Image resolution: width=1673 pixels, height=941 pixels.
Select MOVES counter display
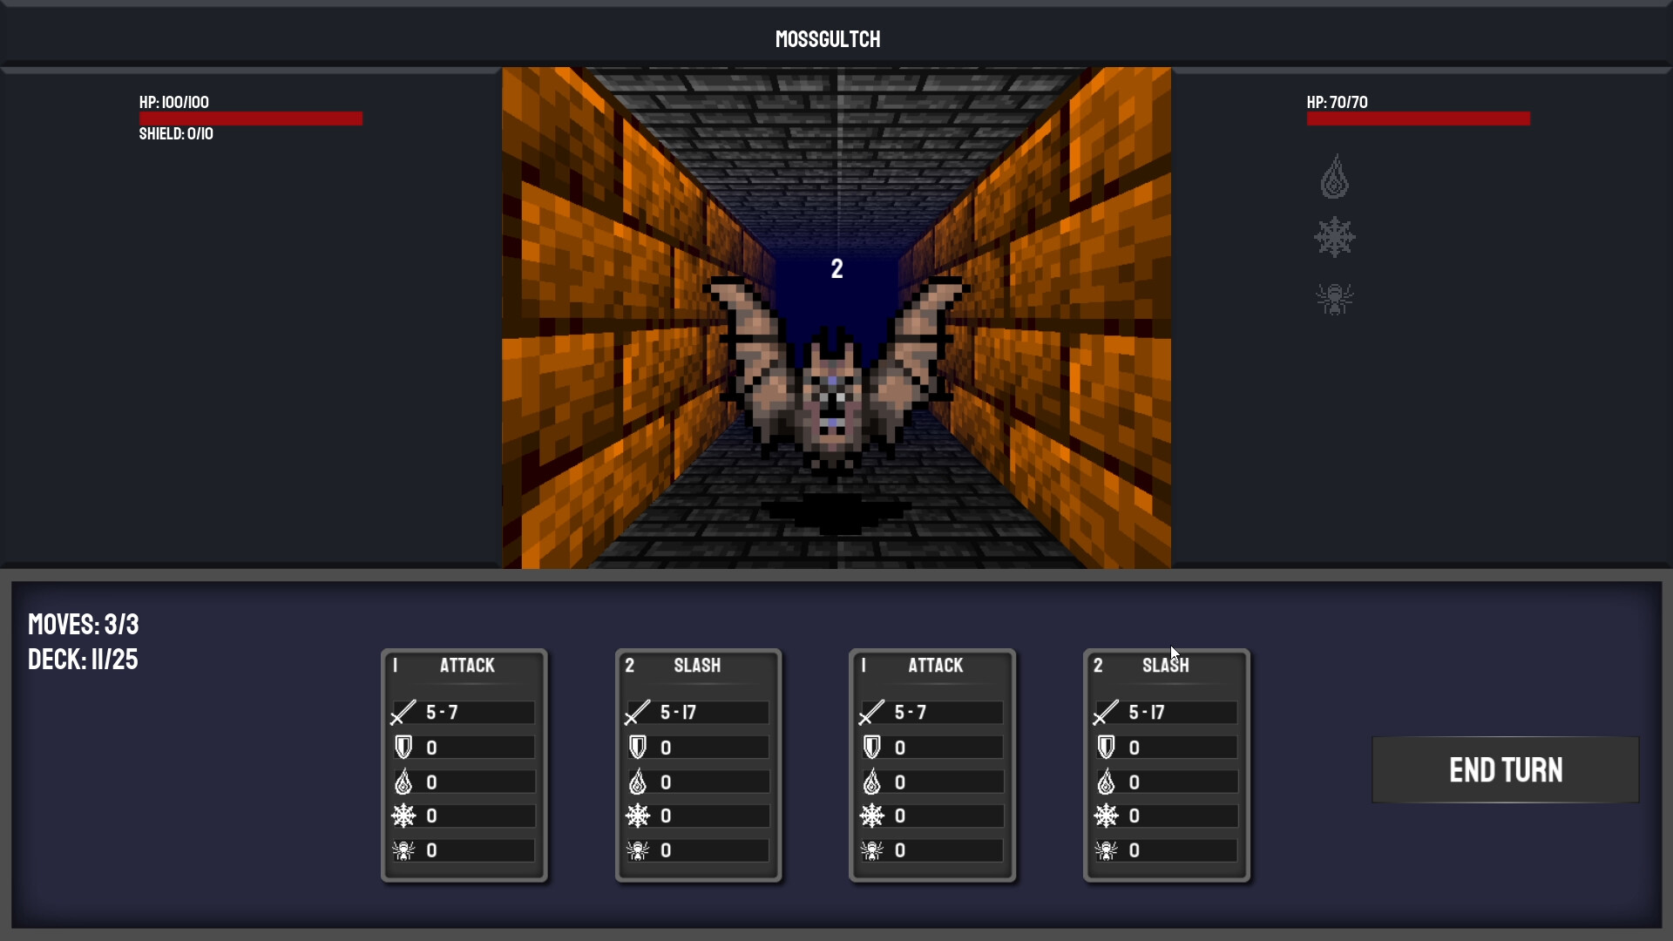(82, 623)
